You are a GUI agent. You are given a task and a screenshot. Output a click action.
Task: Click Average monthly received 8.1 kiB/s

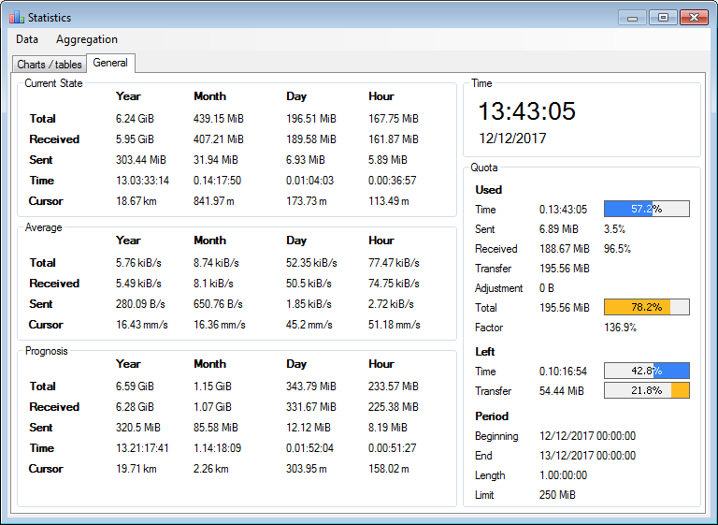pos(213,284)
